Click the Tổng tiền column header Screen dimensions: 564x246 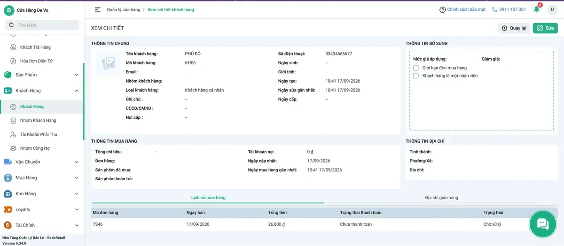[x=277, y=213]
